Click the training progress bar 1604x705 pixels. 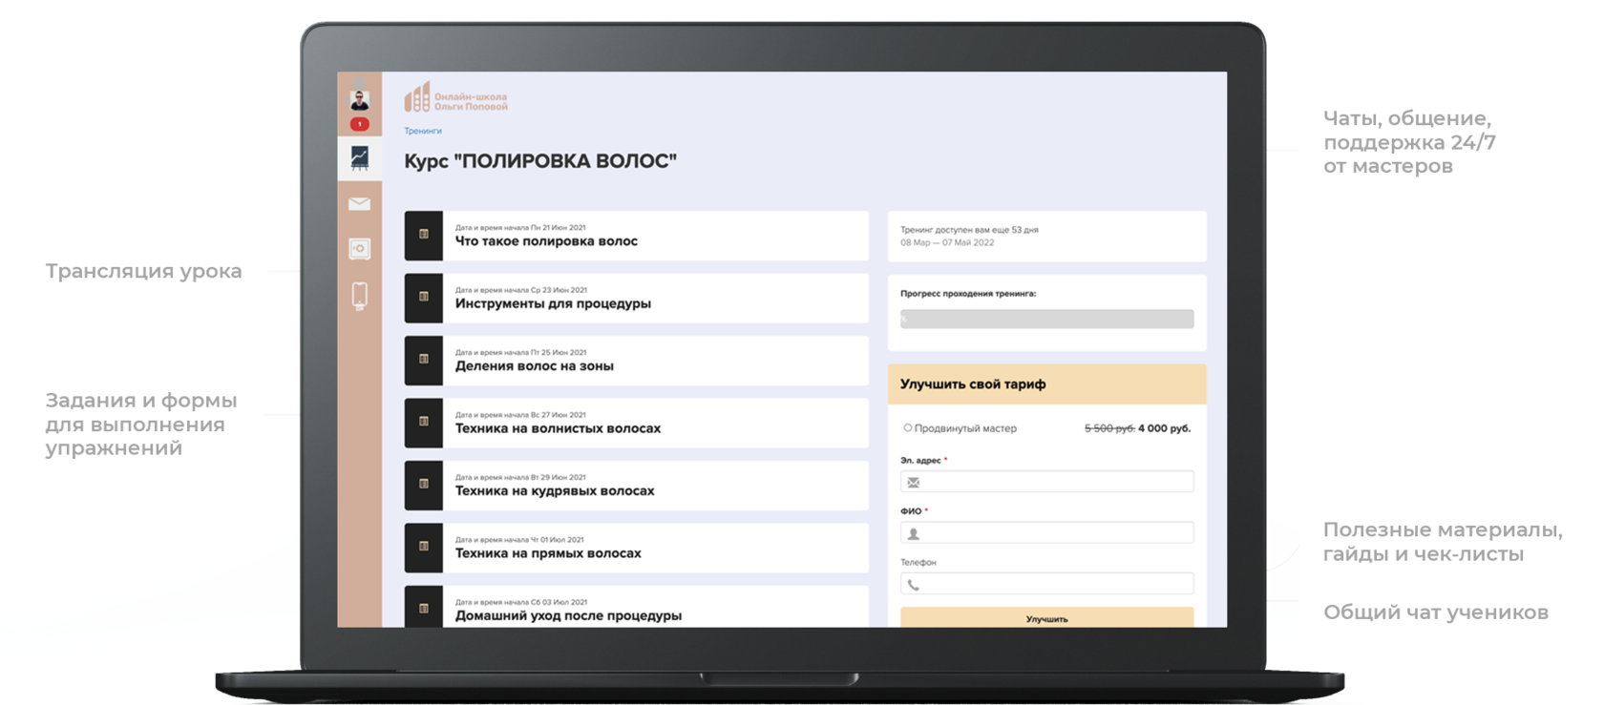click(x=1046, y=319)
